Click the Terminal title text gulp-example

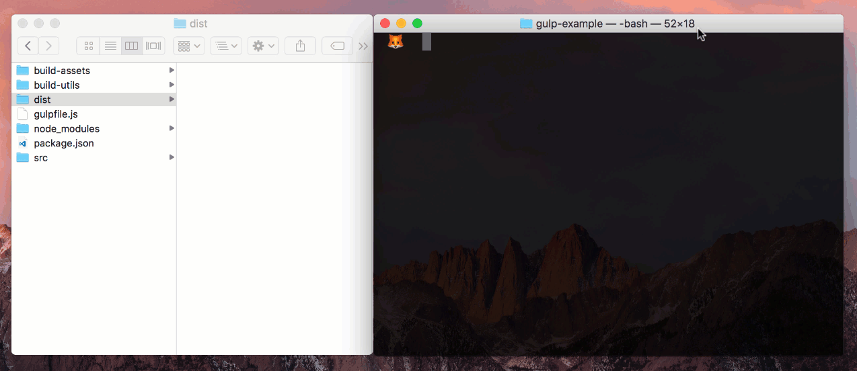(x=569, y=24)
